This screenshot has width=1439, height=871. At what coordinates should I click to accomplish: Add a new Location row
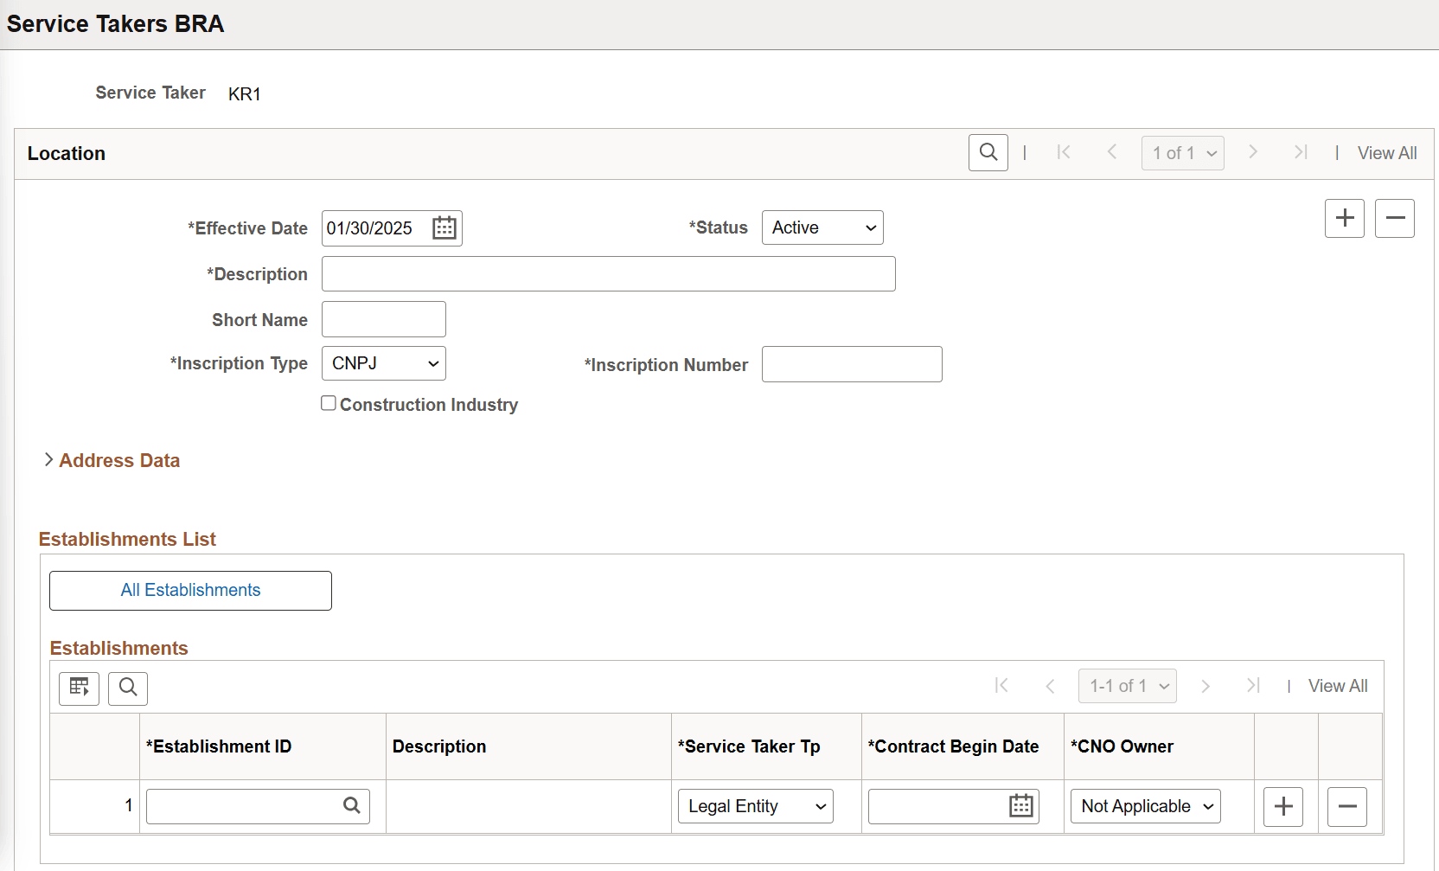click(x=1345, y=218)
